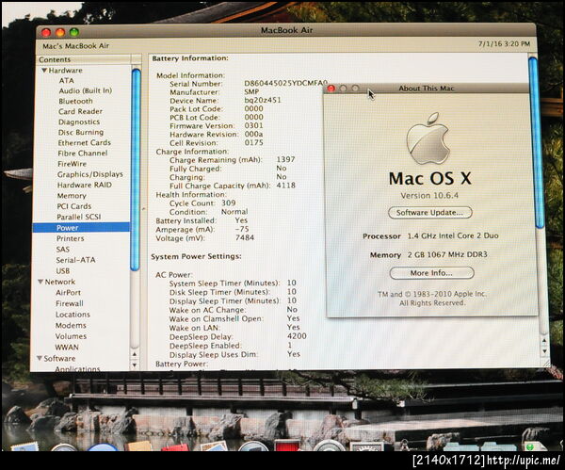Screen dimensions: 565x470
Task: Select Locations under Network
Action: click(x=73, y=315)
